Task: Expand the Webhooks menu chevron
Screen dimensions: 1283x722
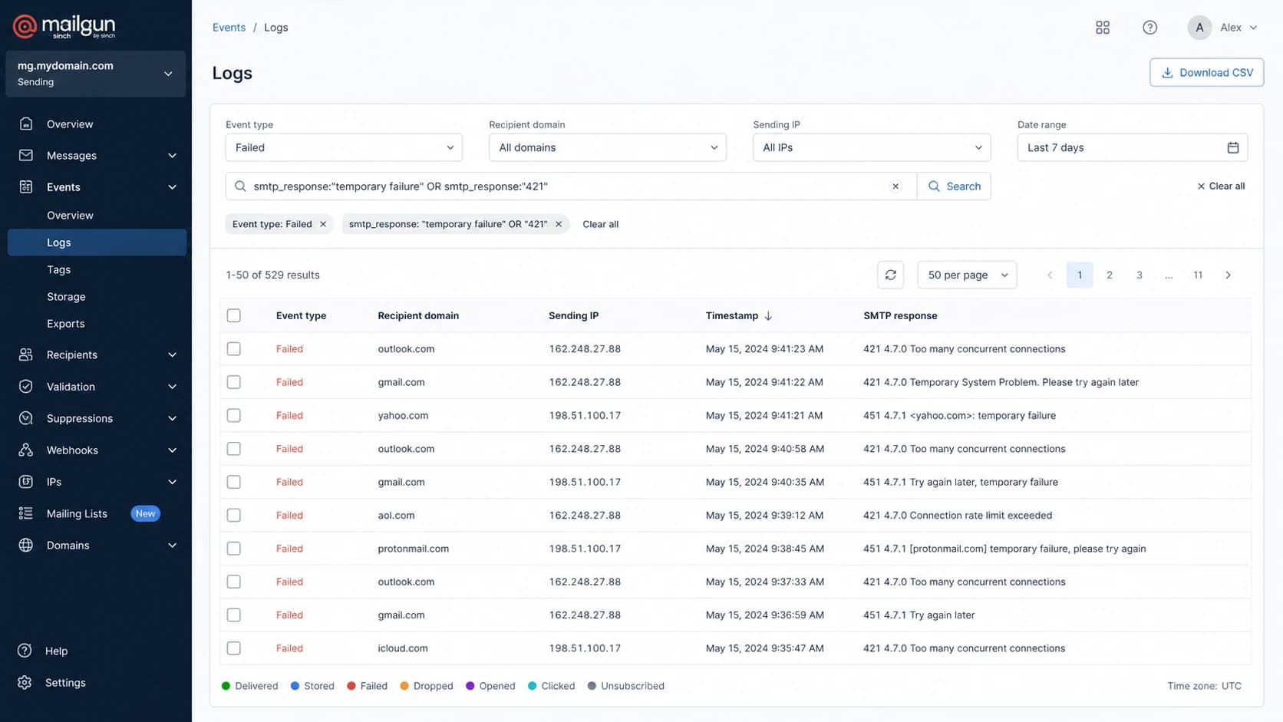Action: pyautogui.click(x=172, y=450)
